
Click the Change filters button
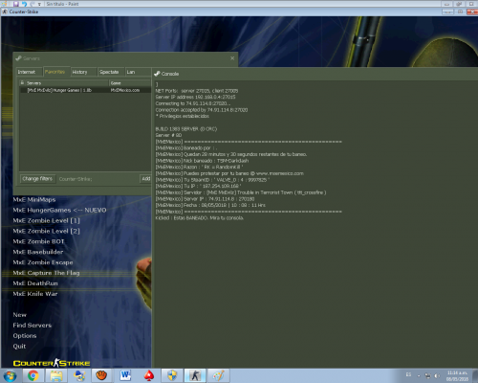(x=37, y=179)
